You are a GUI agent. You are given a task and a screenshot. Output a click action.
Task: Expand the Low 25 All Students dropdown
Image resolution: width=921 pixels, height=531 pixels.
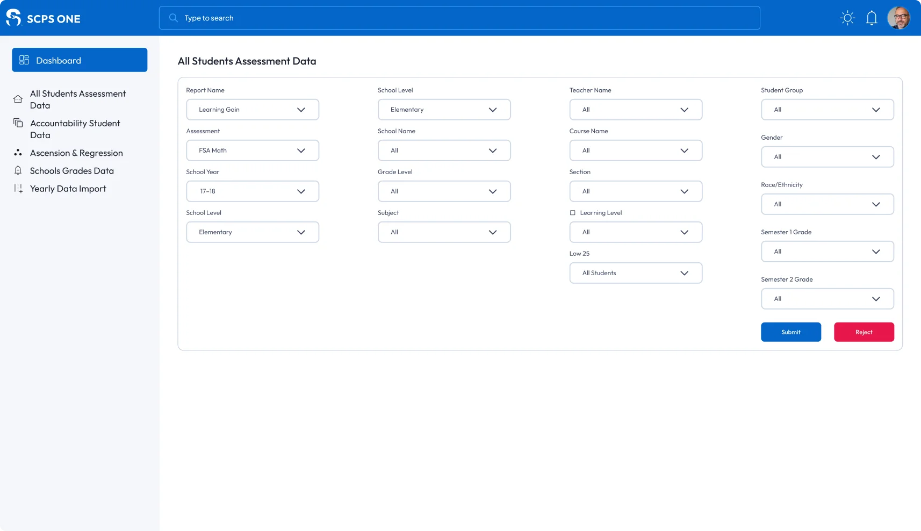pos(636,273)
